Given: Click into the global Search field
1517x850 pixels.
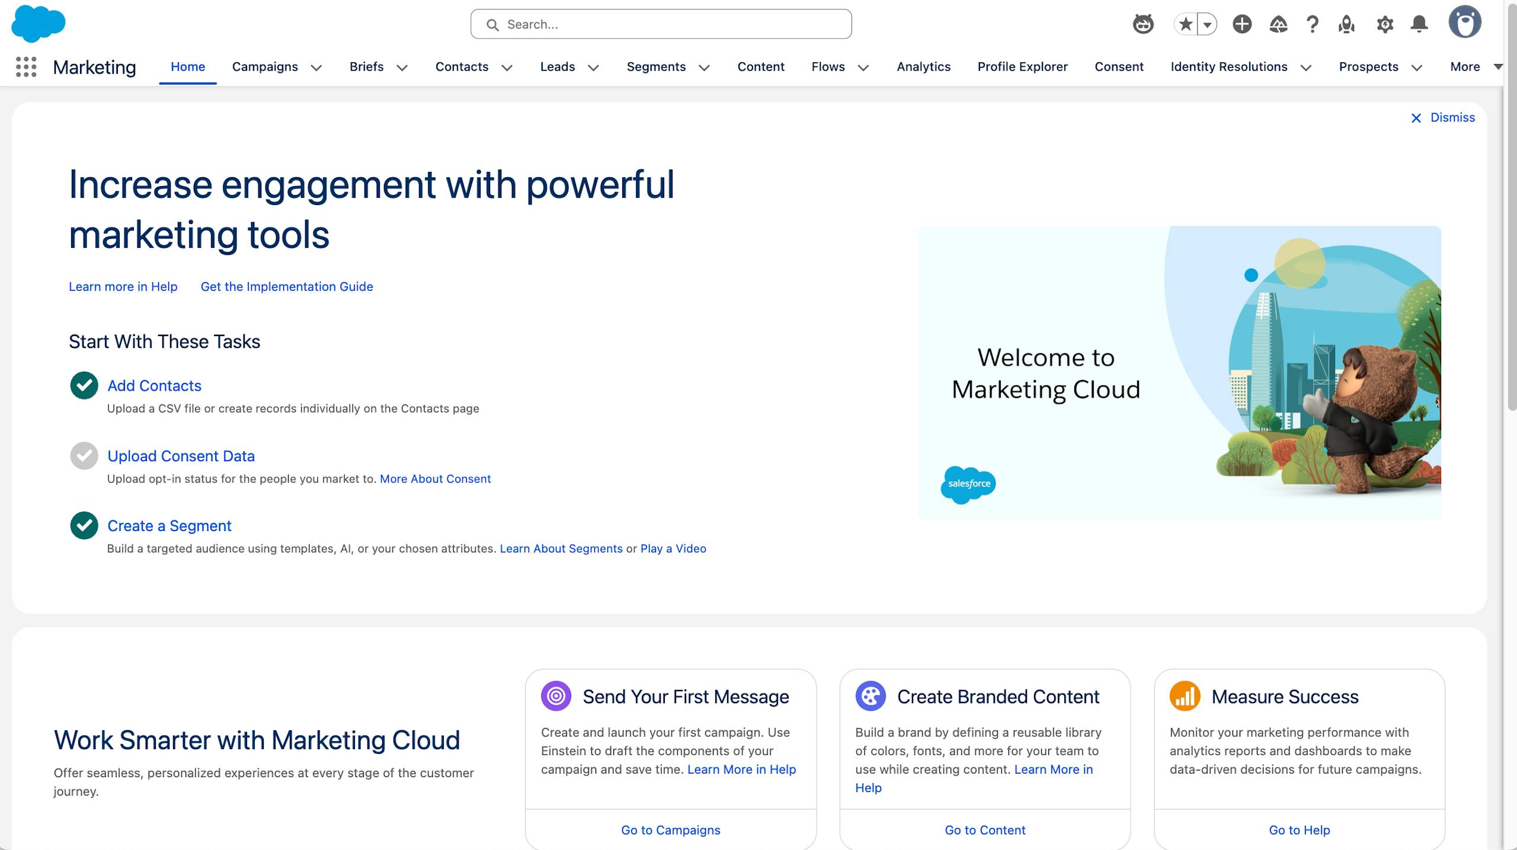Looking at the screenshot, I should (x=661, y=24).
